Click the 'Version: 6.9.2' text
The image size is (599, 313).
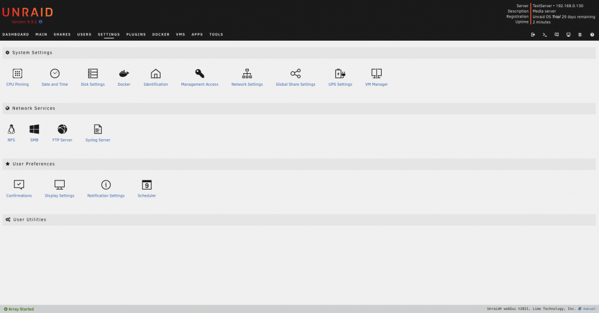coord(24,22)
